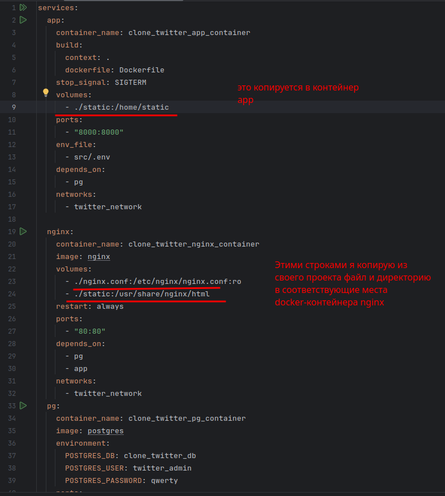Click the text 'clone_twitter_app_container'
445x496 pixels.
click(x=189, y=33)
